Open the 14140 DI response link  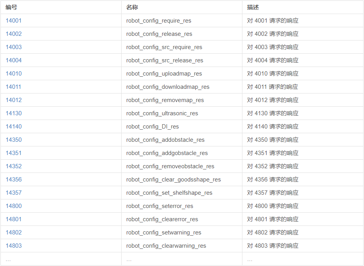pyautogui.click(x=14, y=127)
